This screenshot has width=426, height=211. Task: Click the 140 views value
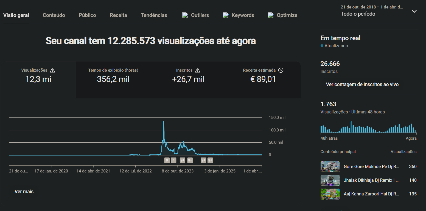(413, 180)
